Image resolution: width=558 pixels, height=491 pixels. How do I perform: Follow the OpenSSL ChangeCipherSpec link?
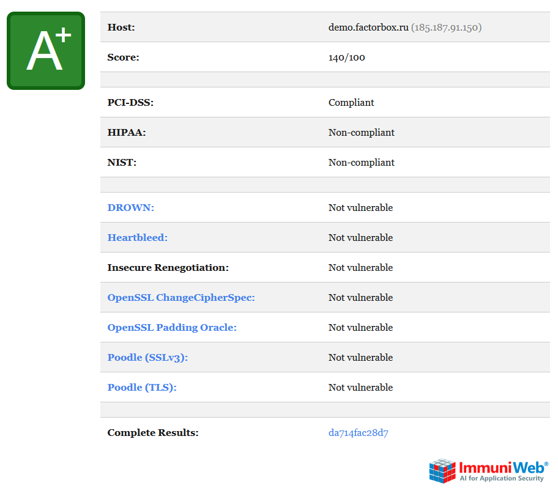click(181, 298)
